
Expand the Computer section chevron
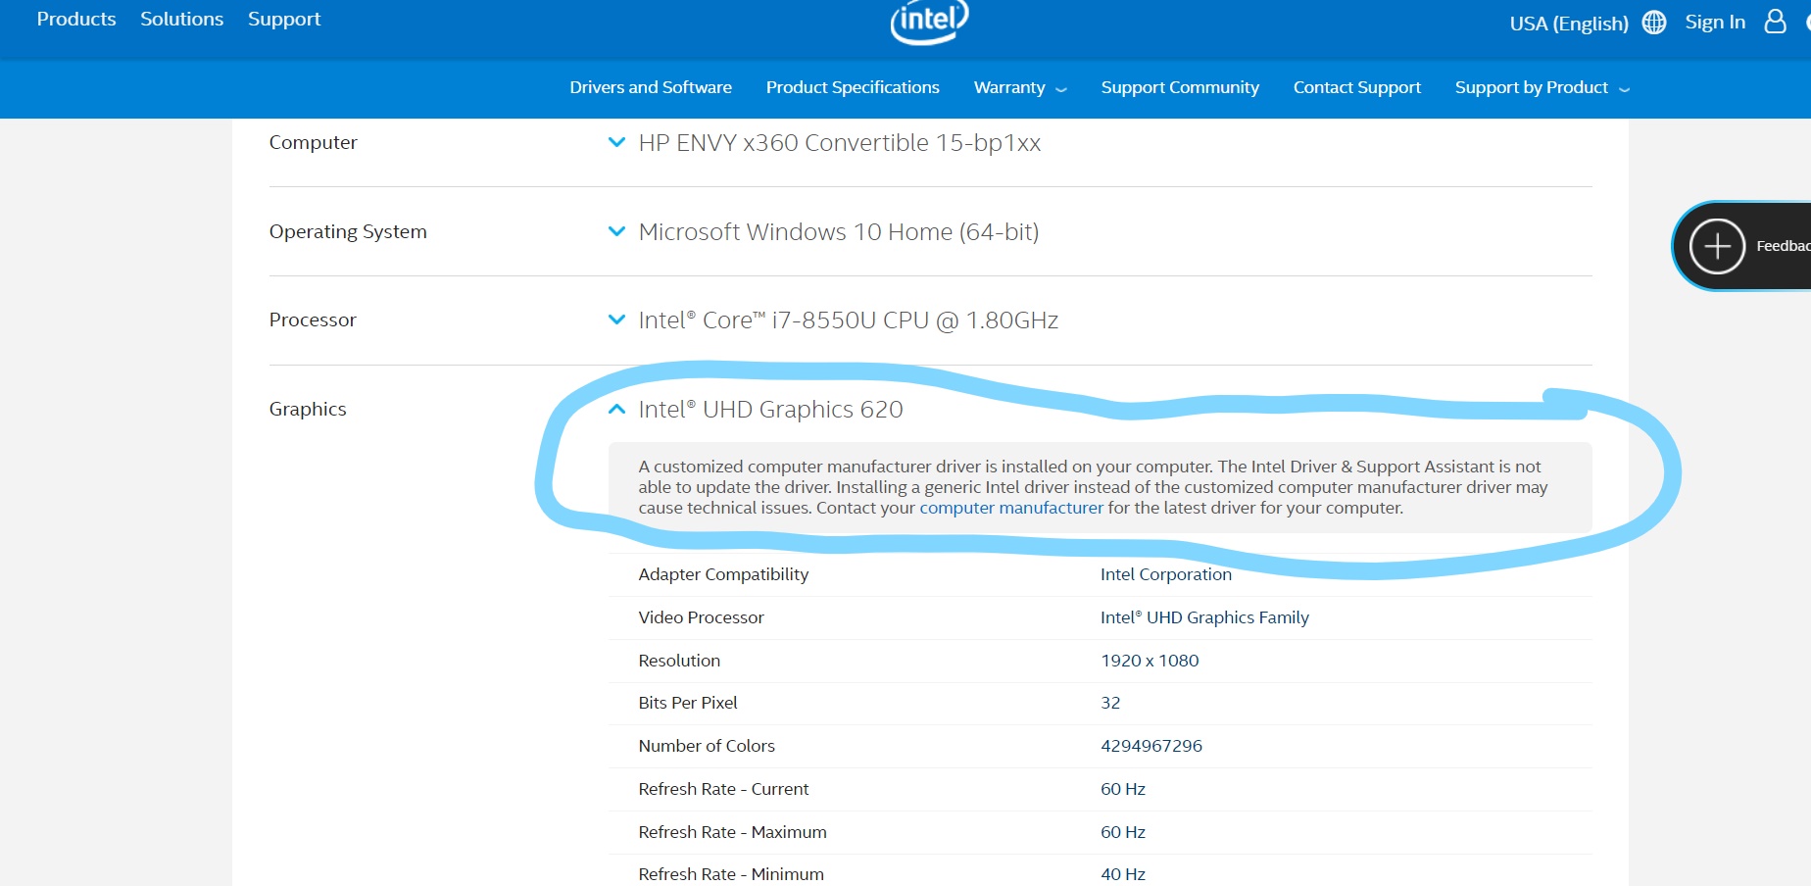(616, 142)
